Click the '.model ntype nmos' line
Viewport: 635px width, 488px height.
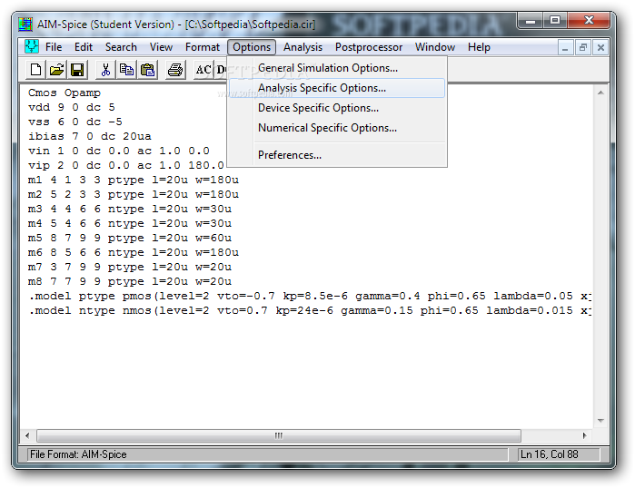(310, 311)
